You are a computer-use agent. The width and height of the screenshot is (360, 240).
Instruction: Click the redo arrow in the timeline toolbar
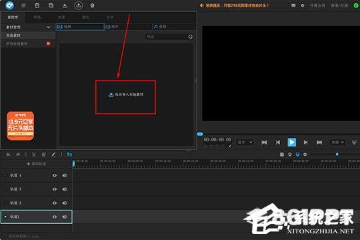point(18,155)
